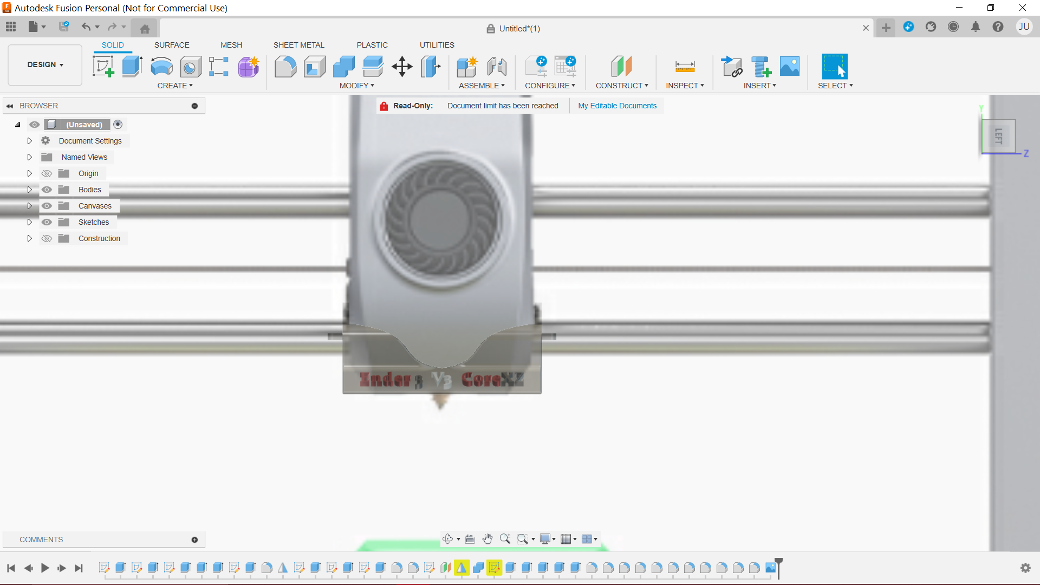Open My Editable Documents link
This screenshot has height=585, width=1040.
pos(617,106)
